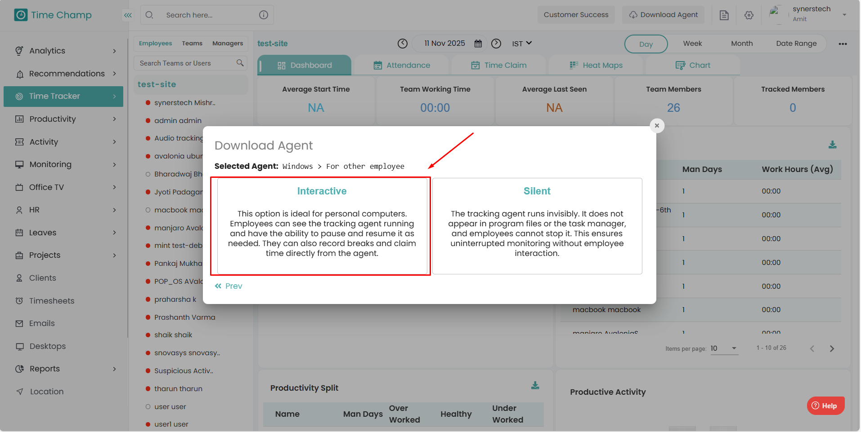Click the search magnifier icon in top bar
Image resolution: width=861 pixels, height=432 pixels.
149,15
